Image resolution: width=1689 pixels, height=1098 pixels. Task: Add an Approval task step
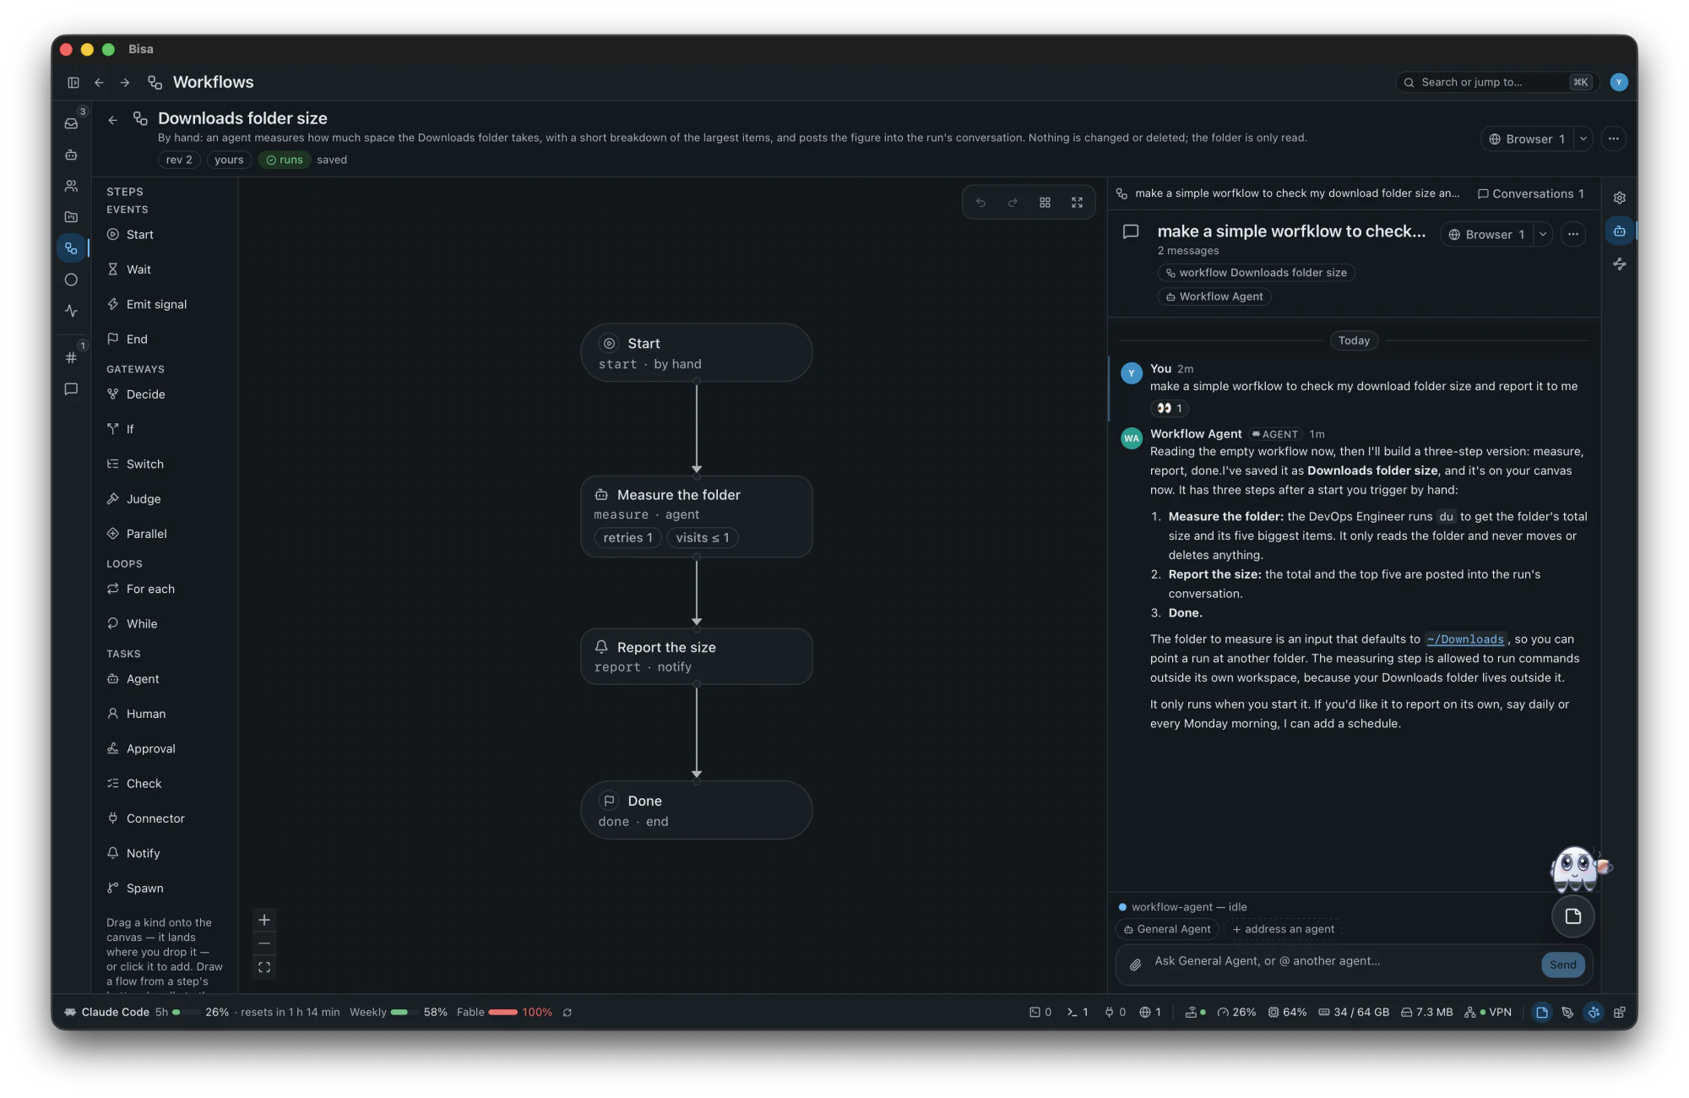tap(165, 748)
